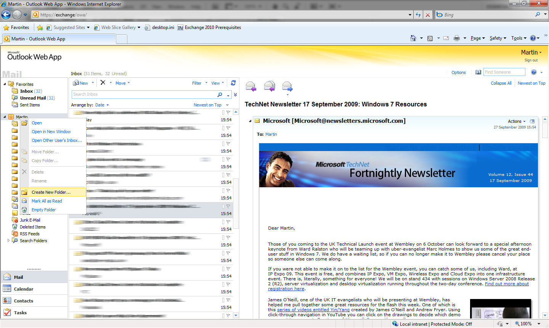The image size is (549, 328).
Task: Refresh the Inbox with the check messages icon
Action: (x=233, y=83)
